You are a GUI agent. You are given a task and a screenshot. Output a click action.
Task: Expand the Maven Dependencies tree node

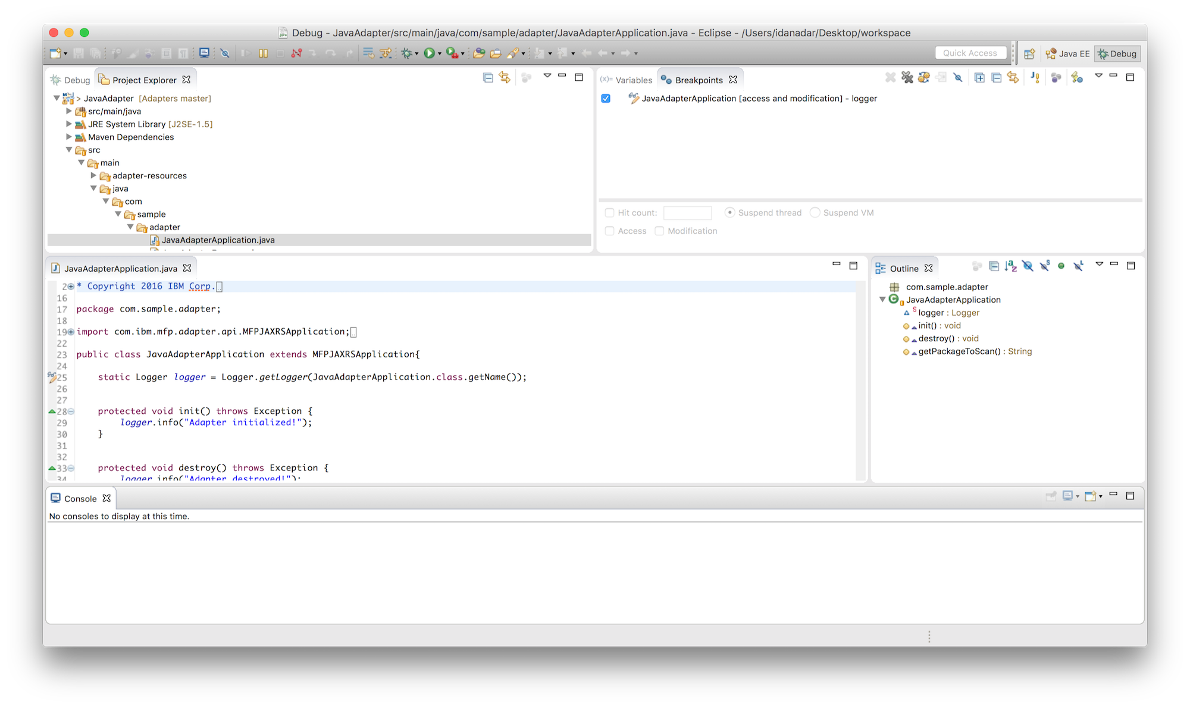coord(69,137)
